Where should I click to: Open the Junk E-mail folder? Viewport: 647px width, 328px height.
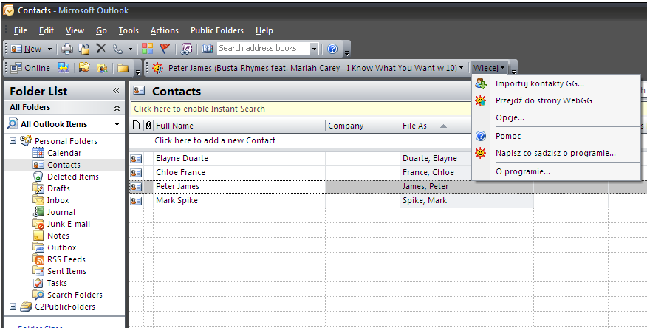(68, 224)
